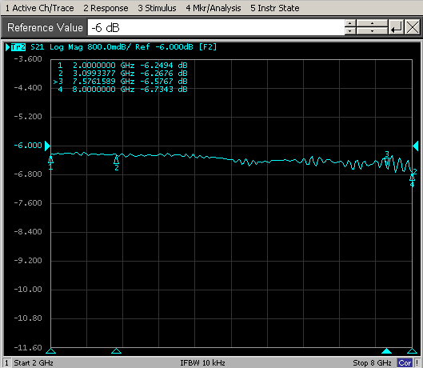Click channel 1 indicator in status bar
Image resolution: width=423 pixels, height=368 pixels.
(x=7, y=363)
